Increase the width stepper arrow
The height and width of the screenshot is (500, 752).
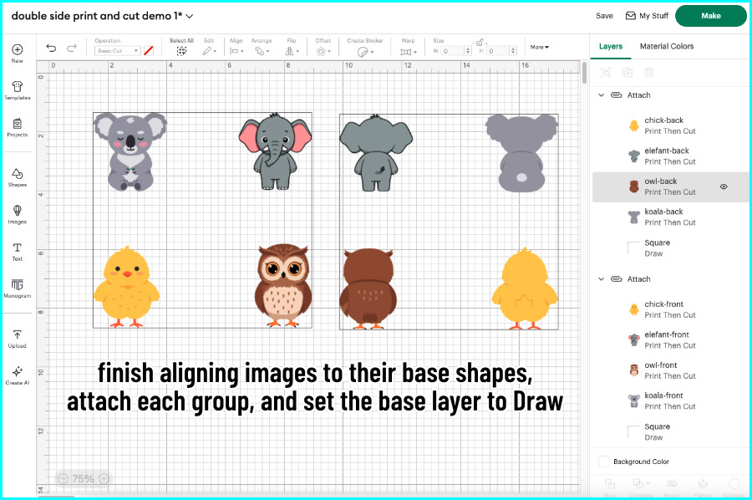pyautogui.click(x=468, y=48)
